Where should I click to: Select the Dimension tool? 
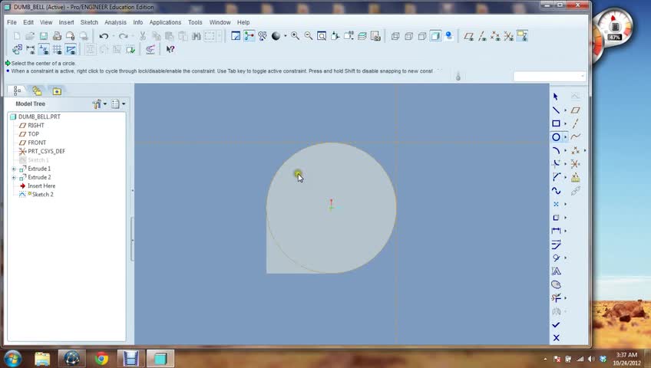(556, 231)
